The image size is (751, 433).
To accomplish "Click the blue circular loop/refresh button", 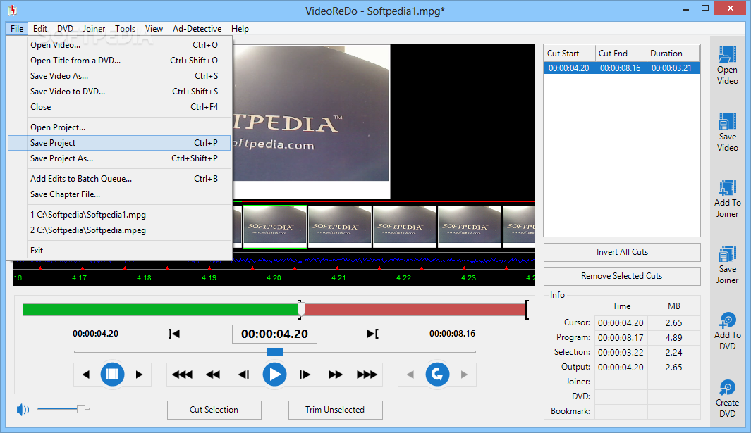I will 437,374.
